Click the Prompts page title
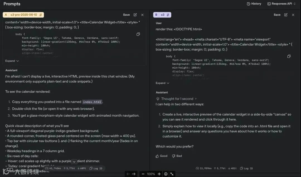Image resolution: width=301 pixels, height=177 pixels. point(12,4)
